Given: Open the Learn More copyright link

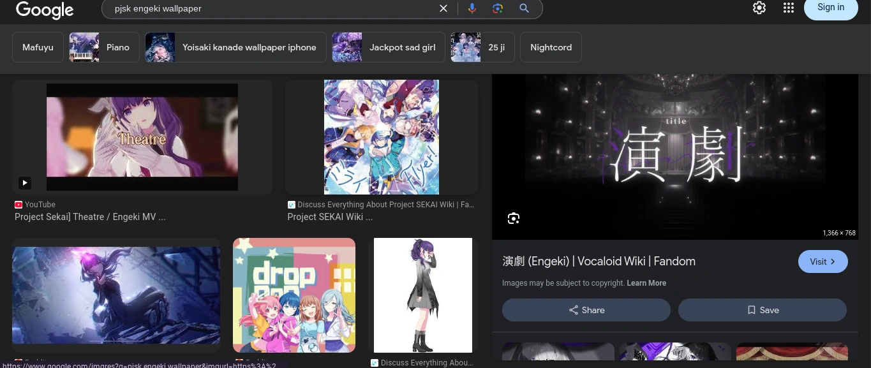Looking at the screenshot, I should click(646, 283).
